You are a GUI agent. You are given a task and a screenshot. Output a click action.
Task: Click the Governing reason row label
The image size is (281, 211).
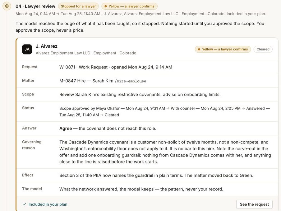(x=32, y=145)
